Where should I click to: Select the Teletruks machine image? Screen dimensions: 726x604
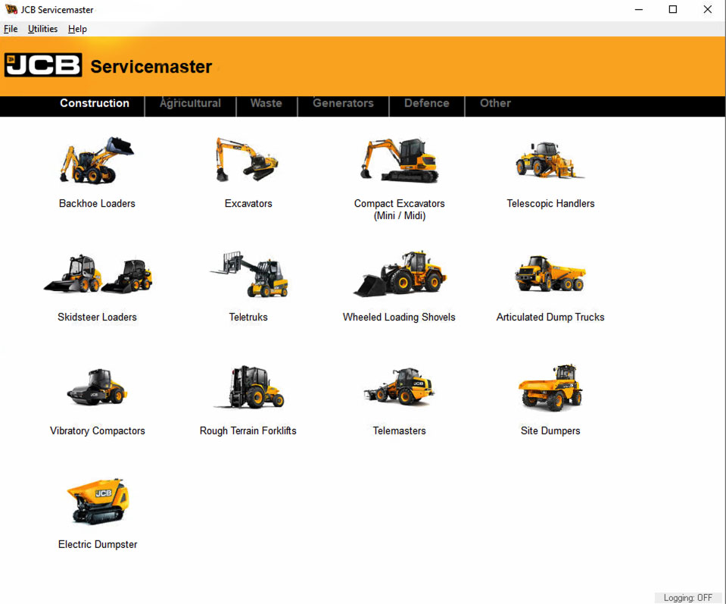[x=249, y=274]
